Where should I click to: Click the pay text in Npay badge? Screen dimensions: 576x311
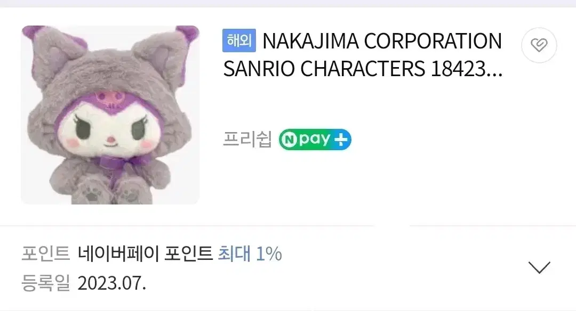point(315,140)
